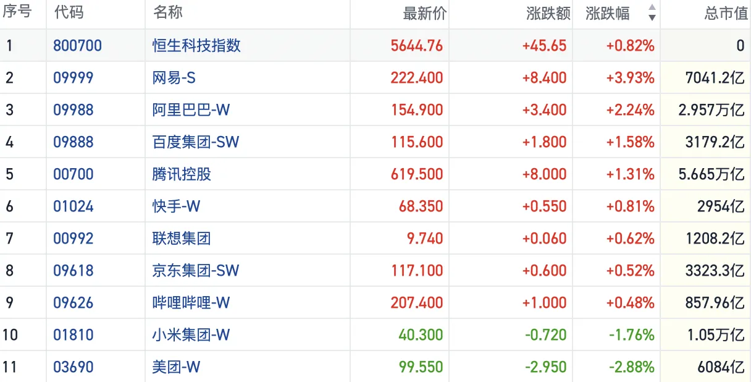Image resolution: width=751 pixels, height=382 pixels.
Task: Open stock code 800700 link
Action: (77, 46)
